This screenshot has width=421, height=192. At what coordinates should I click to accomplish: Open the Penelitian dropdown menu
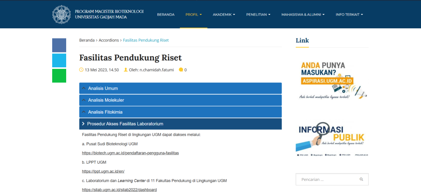(x=258, y=14)
